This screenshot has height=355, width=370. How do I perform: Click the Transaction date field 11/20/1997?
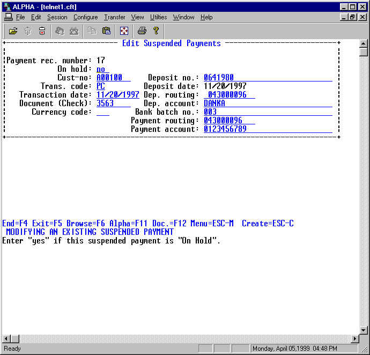point(118,95)
